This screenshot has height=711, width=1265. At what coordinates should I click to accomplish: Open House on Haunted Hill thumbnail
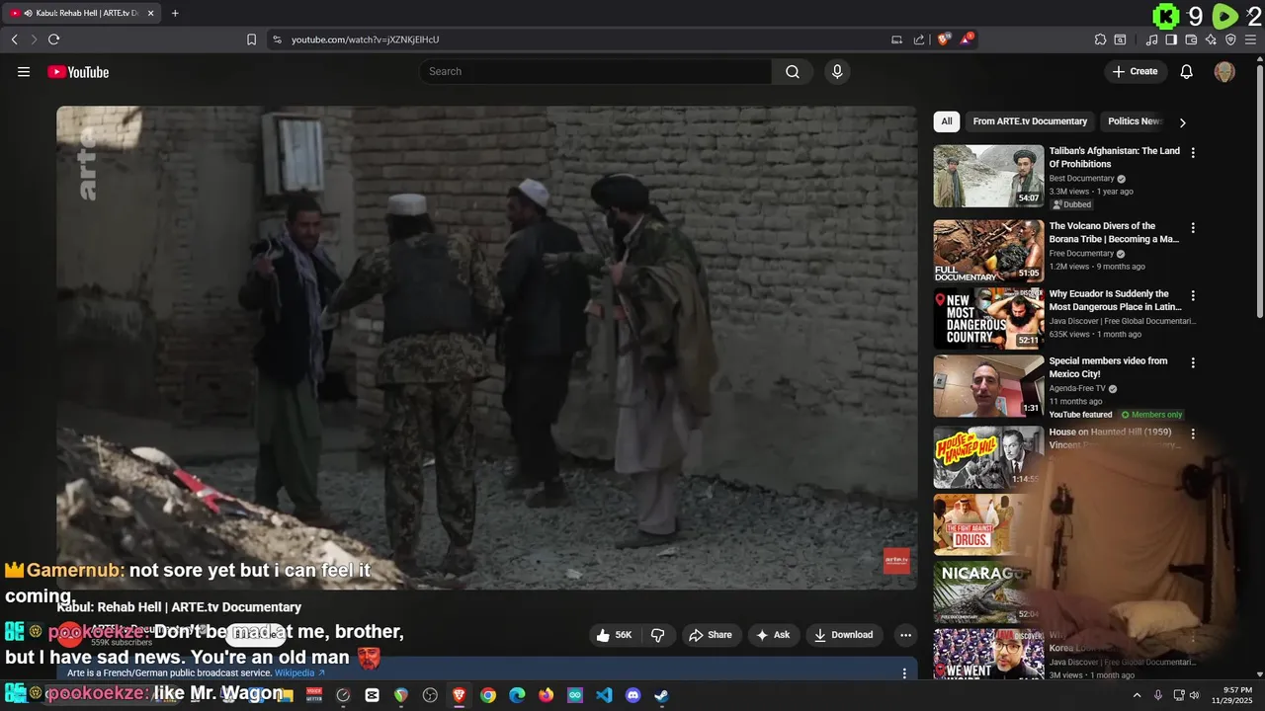point(988,456)
